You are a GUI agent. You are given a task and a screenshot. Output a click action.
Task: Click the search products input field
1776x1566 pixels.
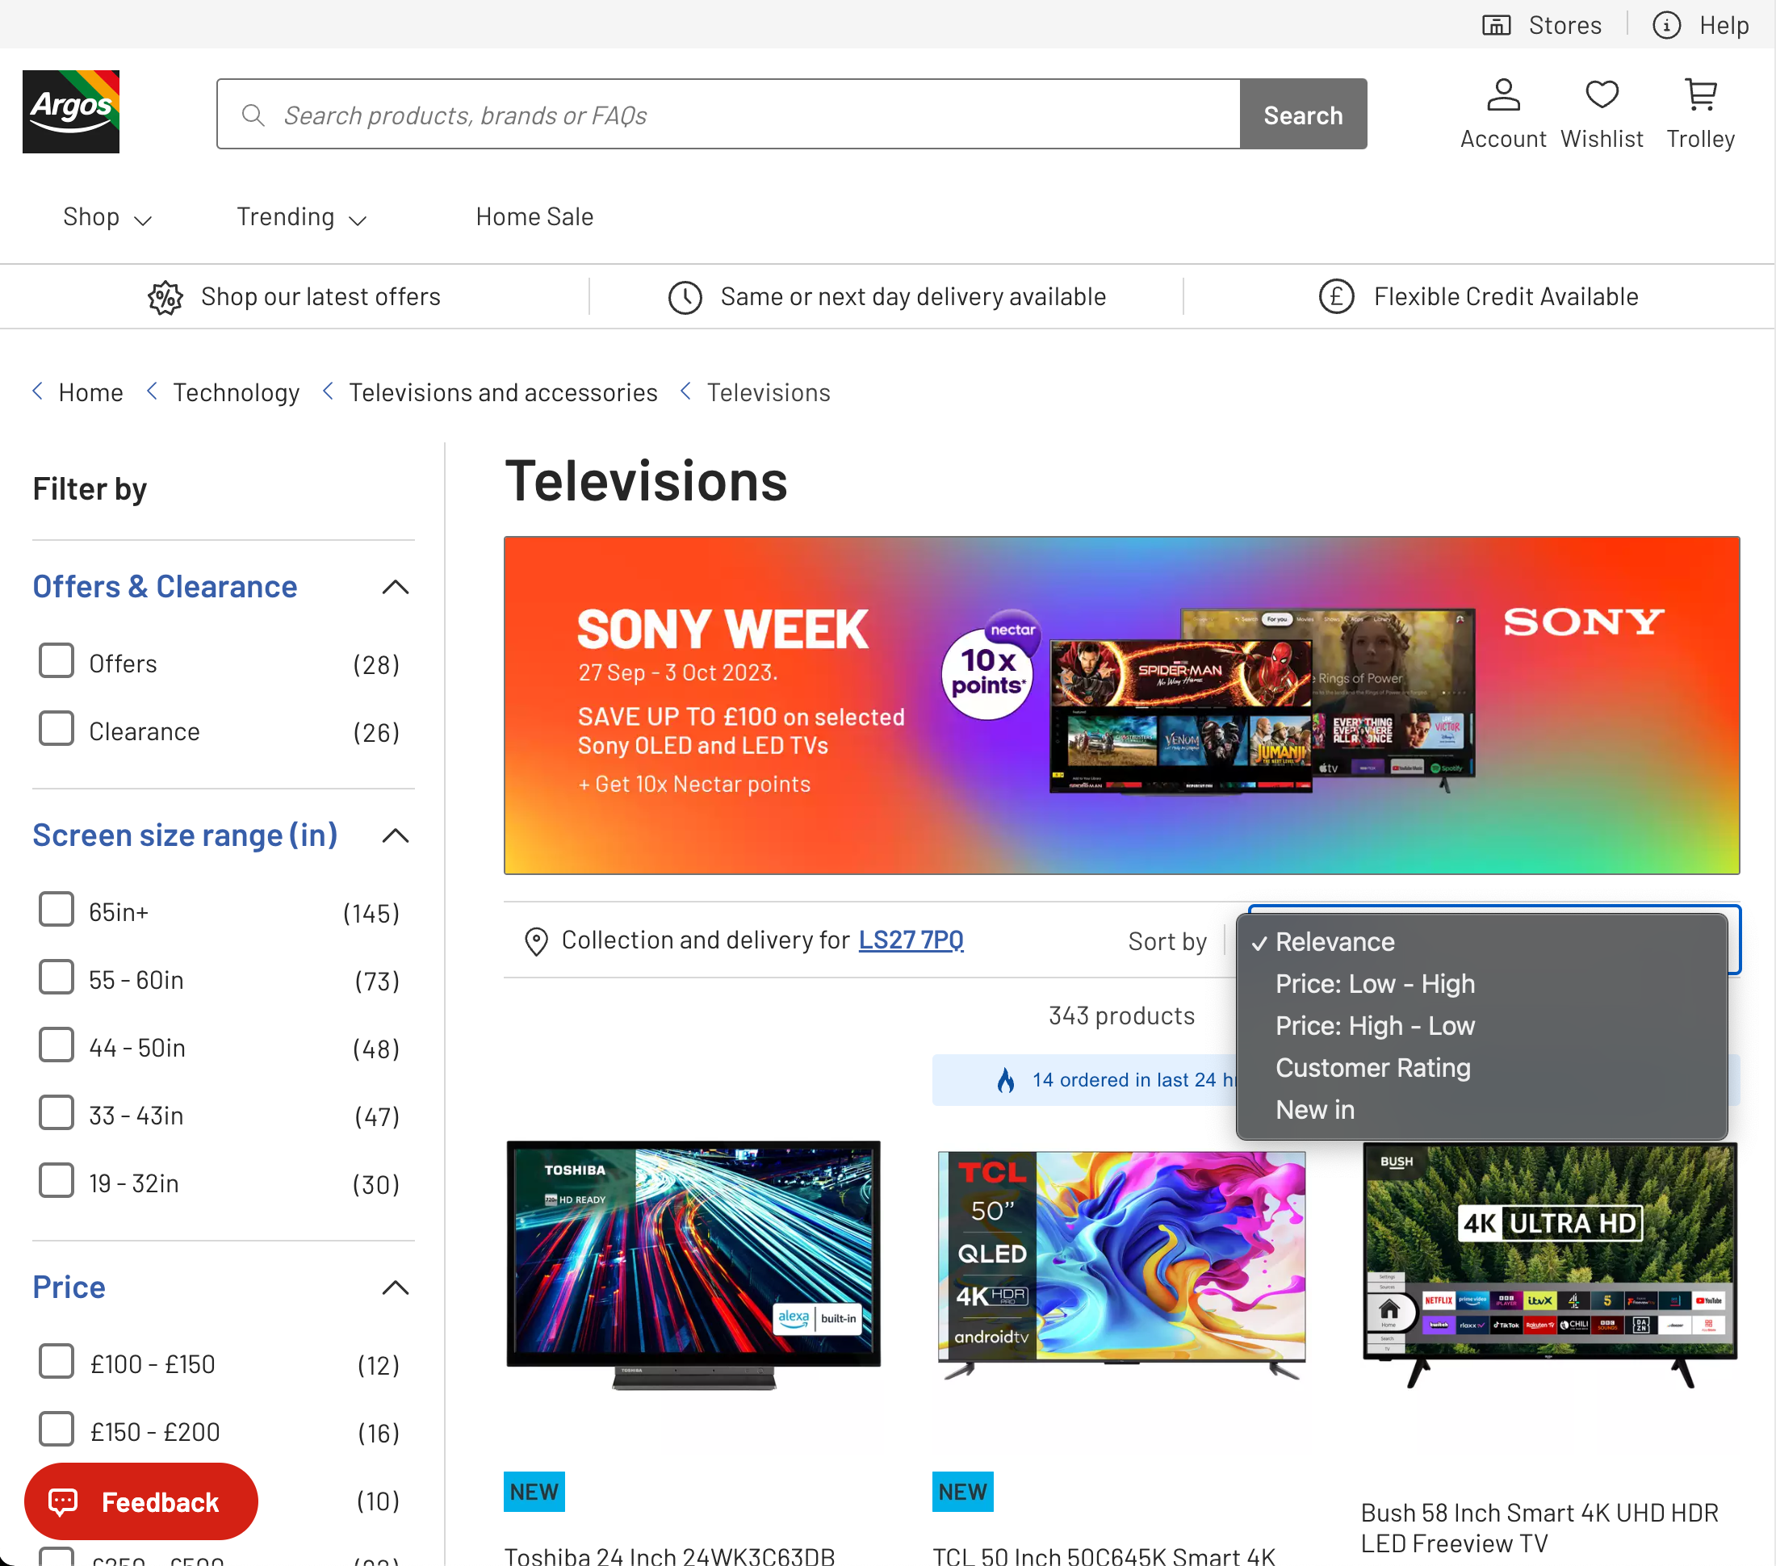pos(695,114)
